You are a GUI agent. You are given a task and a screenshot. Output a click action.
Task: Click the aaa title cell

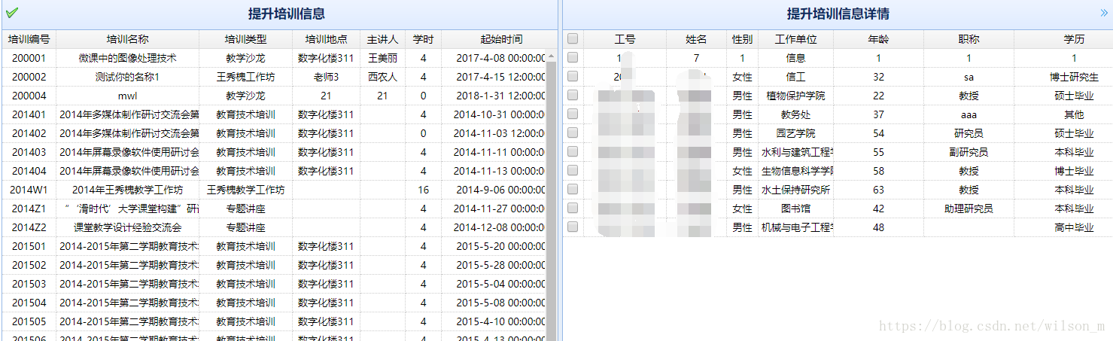click(x=969, y=114)
